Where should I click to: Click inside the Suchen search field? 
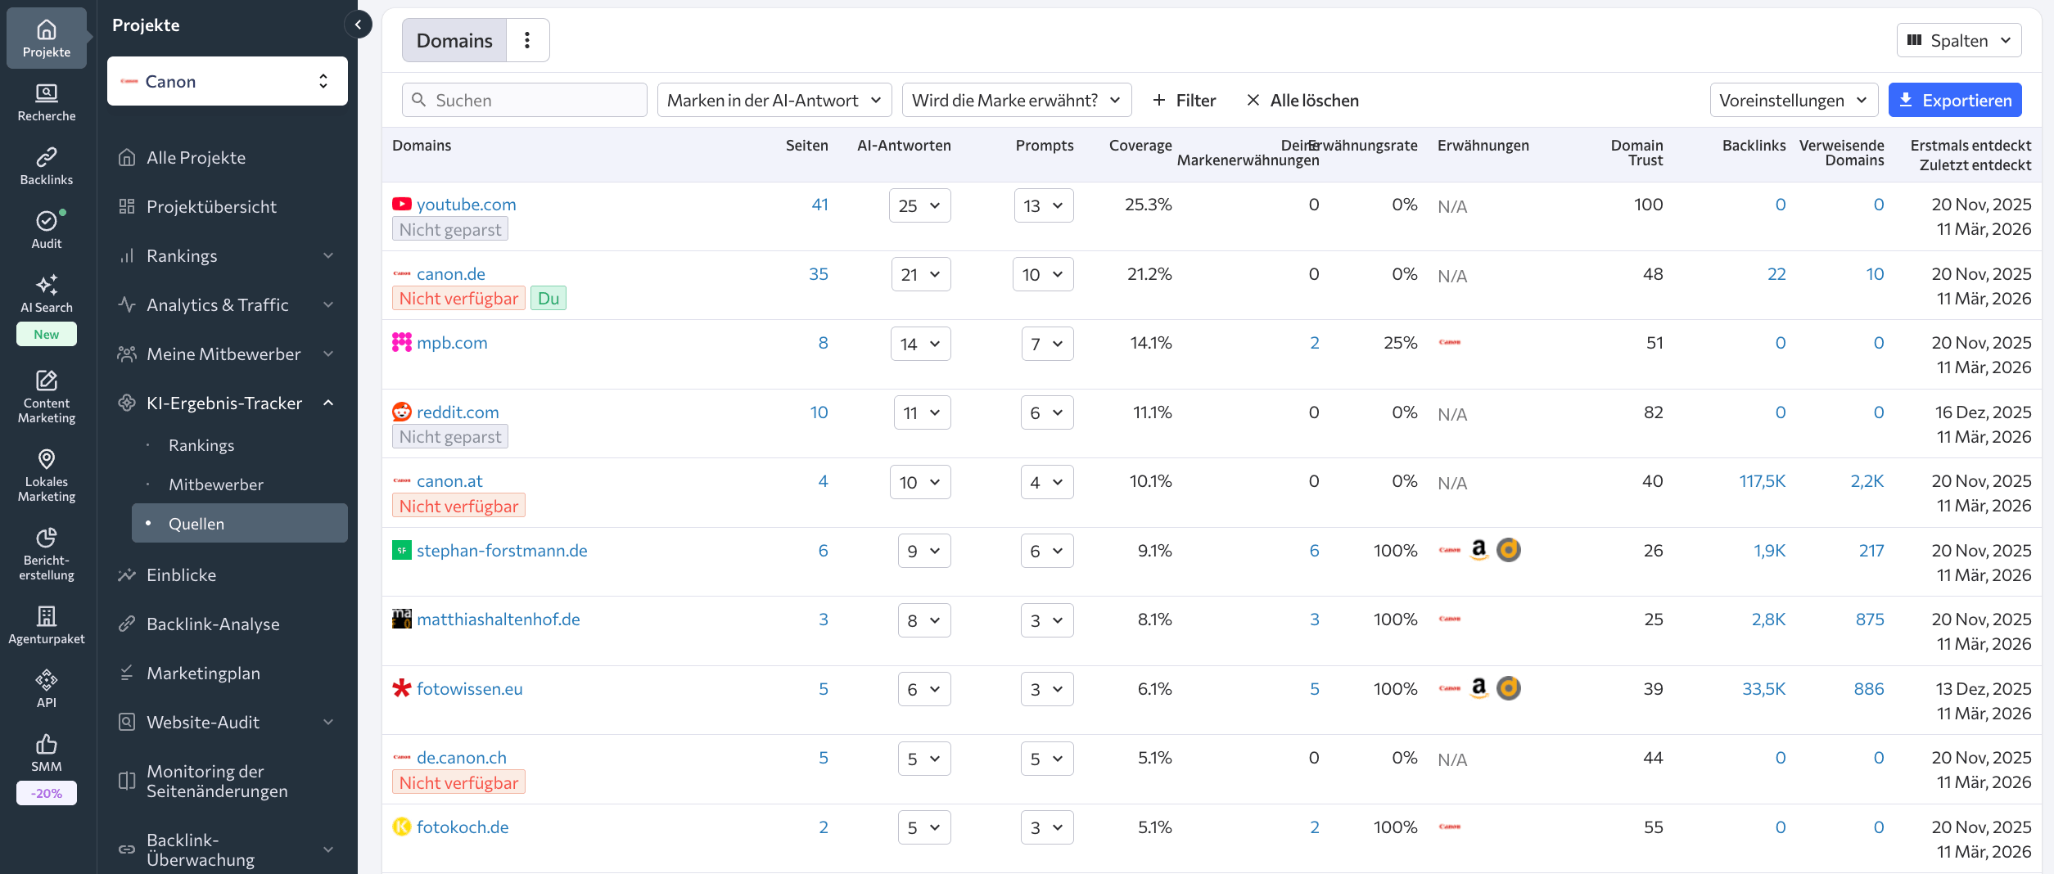(524, 100)
